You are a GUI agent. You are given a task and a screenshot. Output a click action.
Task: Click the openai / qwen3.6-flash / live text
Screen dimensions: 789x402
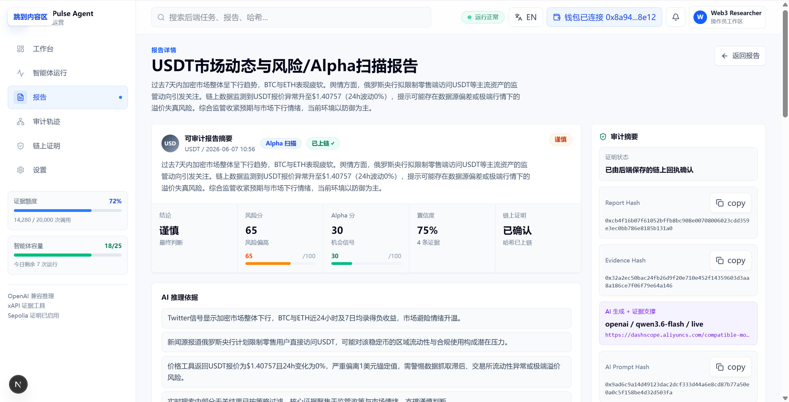click(x=654, y=324)
